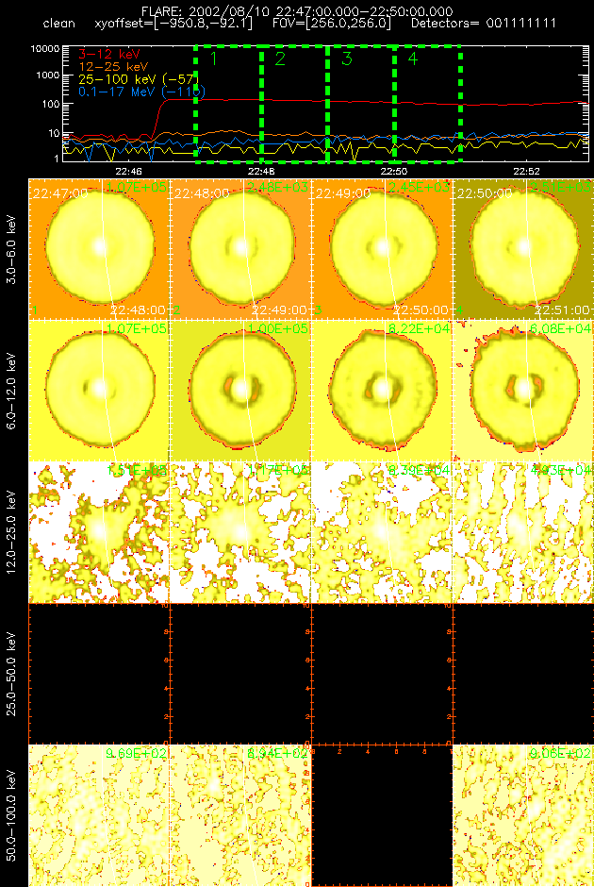Image resolution: width=594 pixels, height=887 pixels.
Task: Open the 3.0-6.0 keV image starting 22:47:00
Action: tap(99, 249)
